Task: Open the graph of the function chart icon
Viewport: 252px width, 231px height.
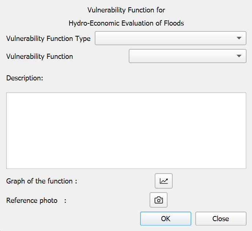Action: (163, 181)
